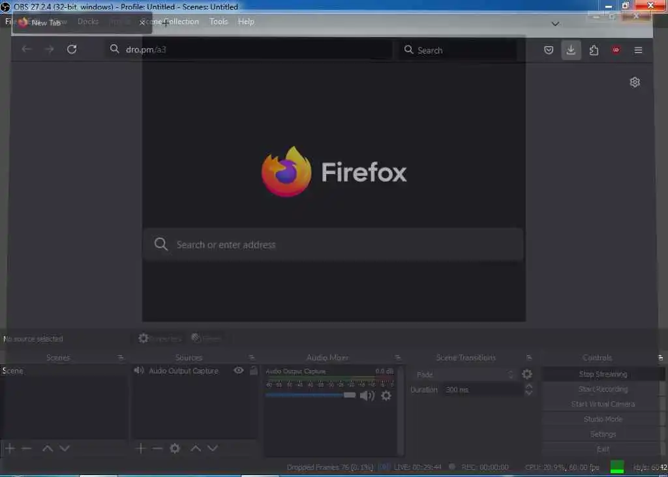This screenshot has width=668, height=477.
Task: Select Audio Output Capture source row
Action: [x=195, y=371]
